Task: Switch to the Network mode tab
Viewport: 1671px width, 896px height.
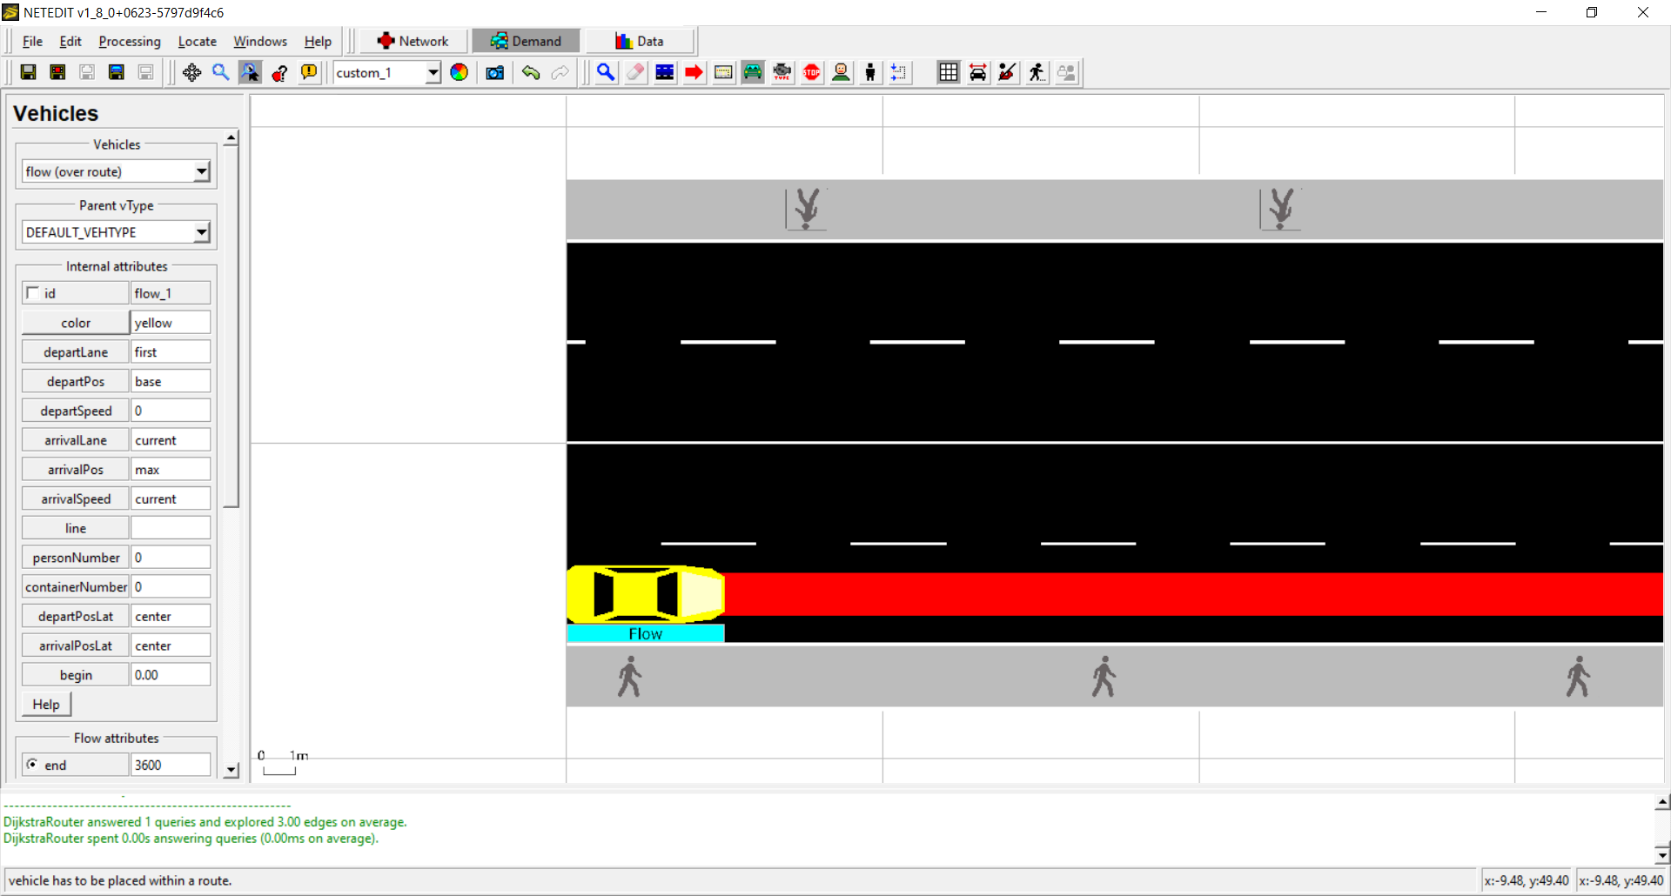Action: click(413, 41)
